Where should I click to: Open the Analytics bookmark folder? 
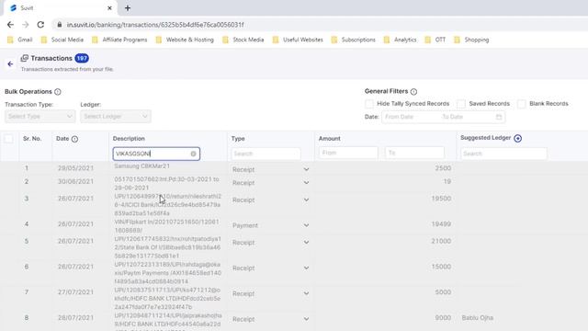coord(401,40)
